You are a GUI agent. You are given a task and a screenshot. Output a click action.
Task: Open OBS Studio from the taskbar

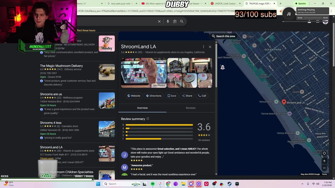214,184
